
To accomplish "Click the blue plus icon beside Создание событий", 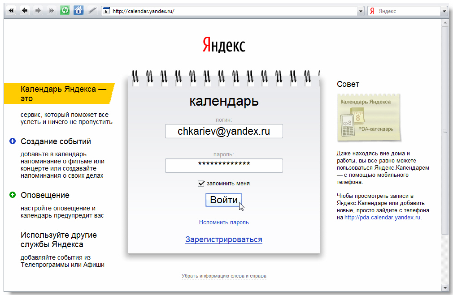I will pyautogui.click(x=13, y=141).
